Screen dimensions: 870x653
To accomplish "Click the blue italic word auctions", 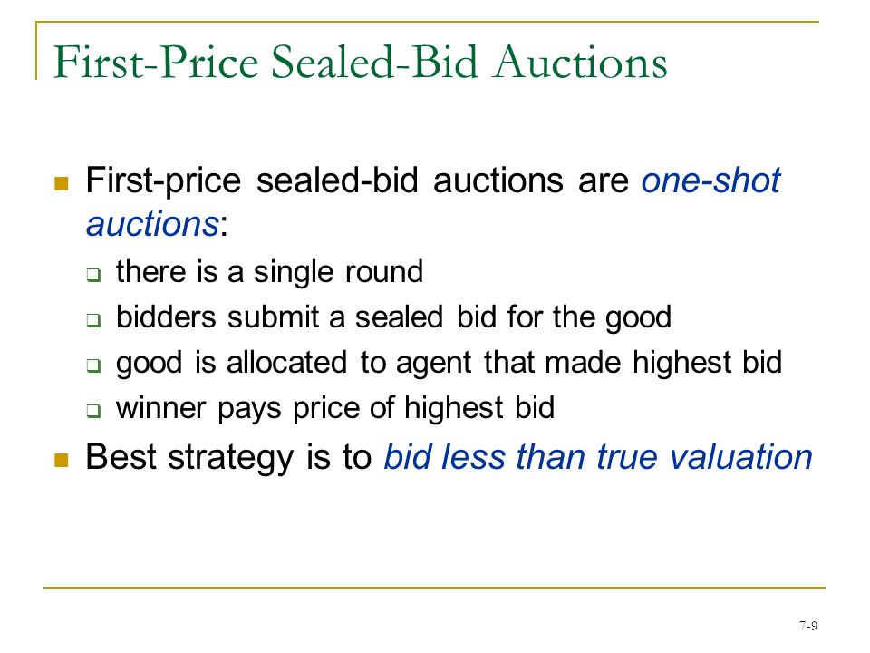I will pos(152,224).
